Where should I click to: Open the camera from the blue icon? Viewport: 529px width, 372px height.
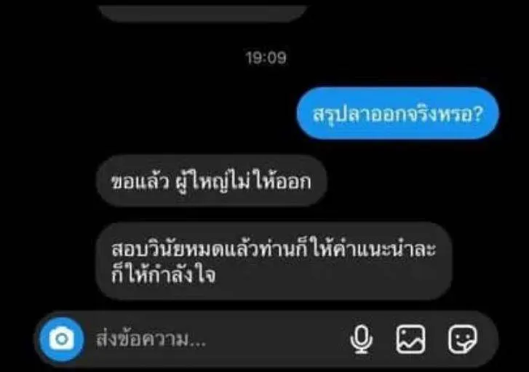pyautogui.click(x=62, y=339)
